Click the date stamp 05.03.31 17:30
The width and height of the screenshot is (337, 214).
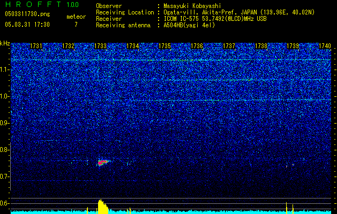tap(27, 25)
